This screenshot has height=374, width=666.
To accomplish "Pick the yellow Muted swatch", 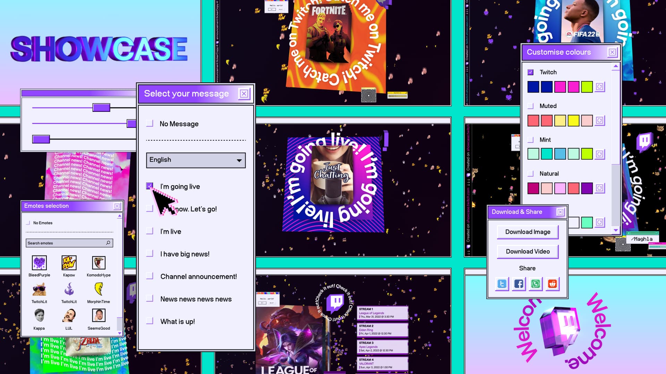I will [x=573, y=121].
